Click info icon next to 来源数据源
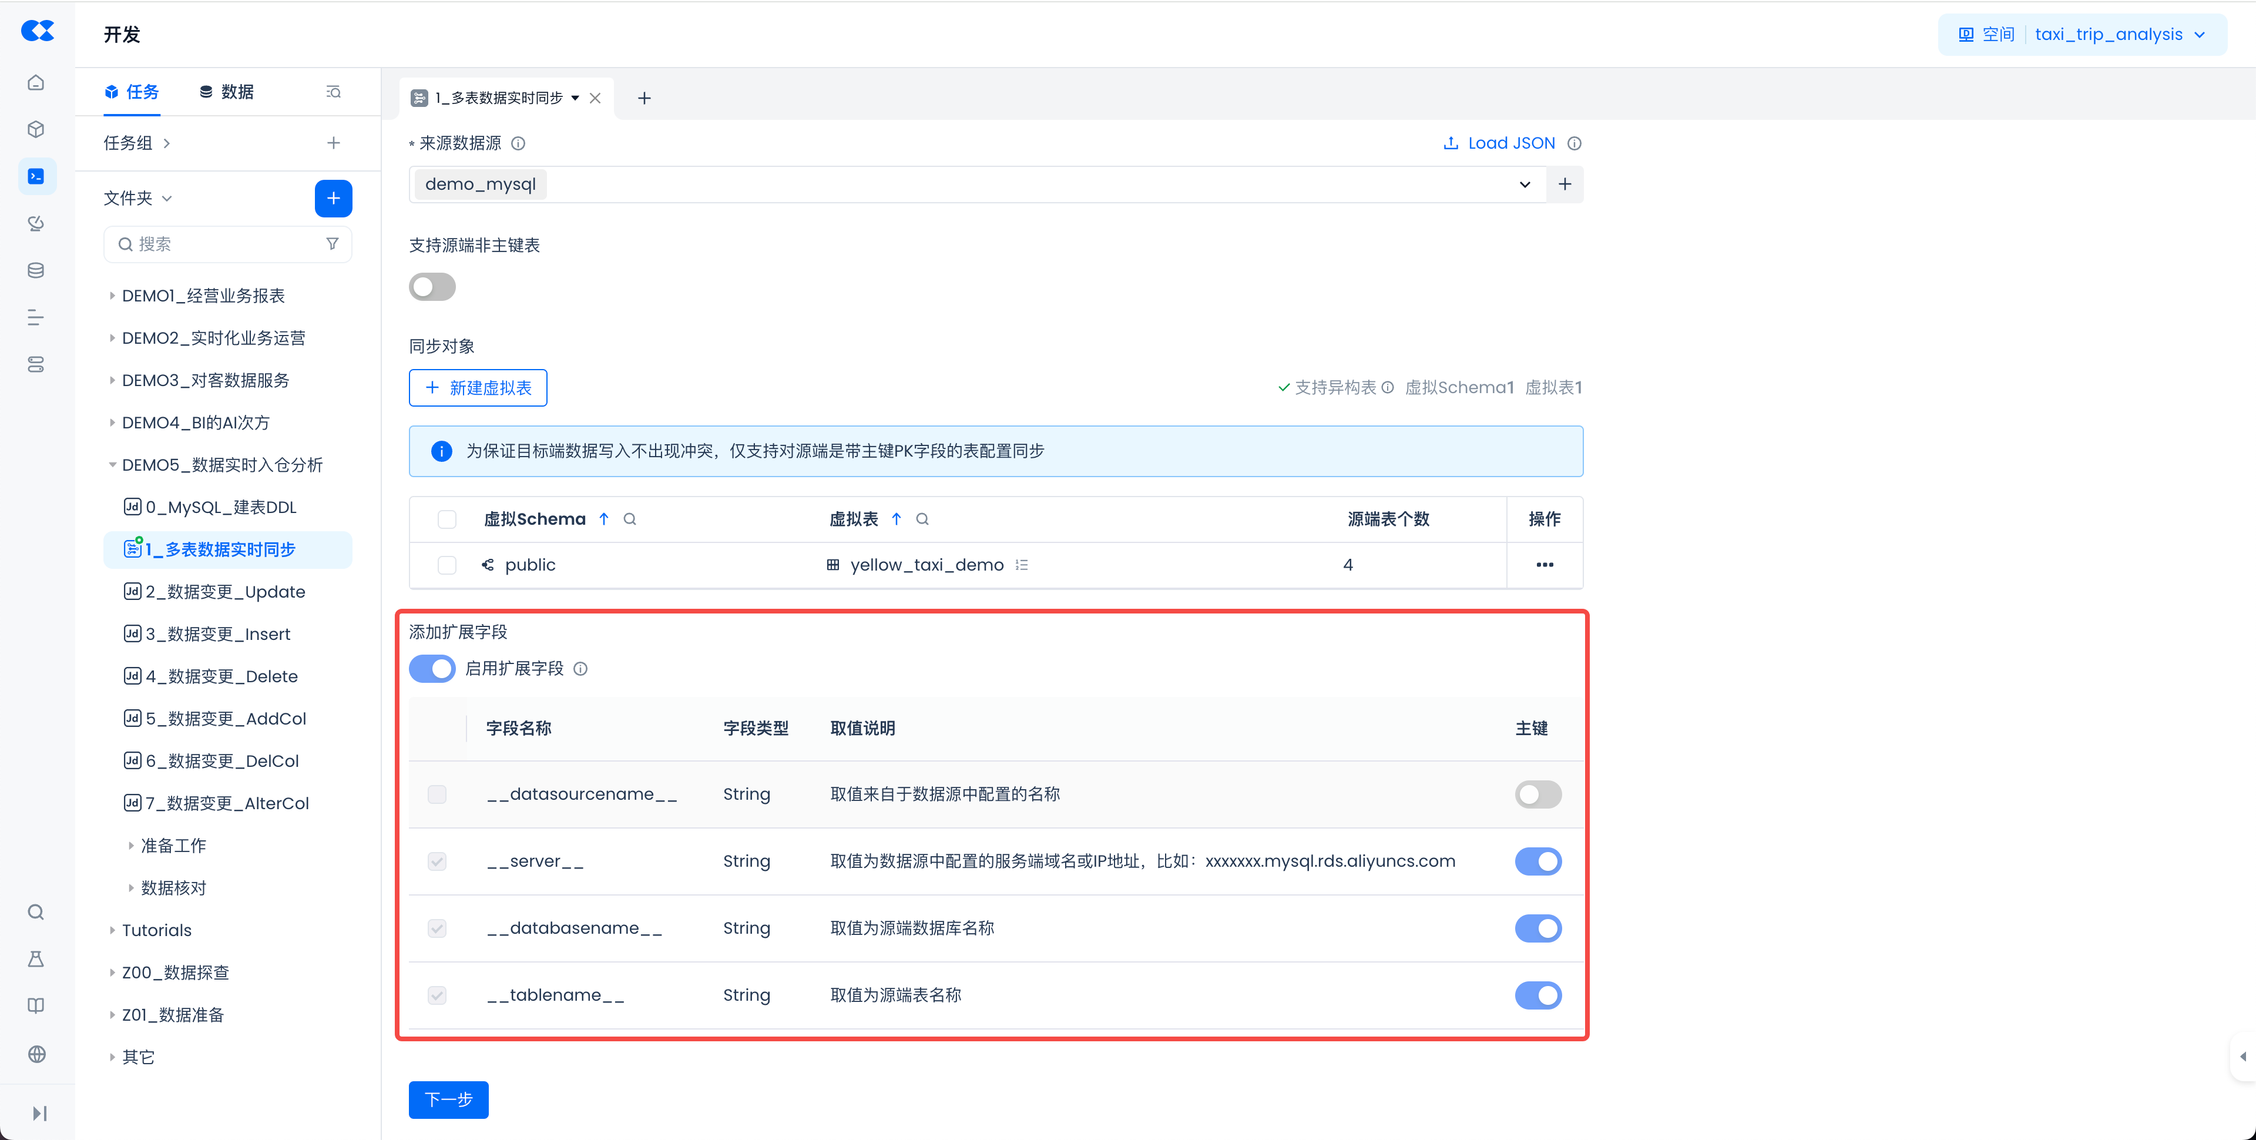Screen dimensions: 2256x1140 coord(518,143)
